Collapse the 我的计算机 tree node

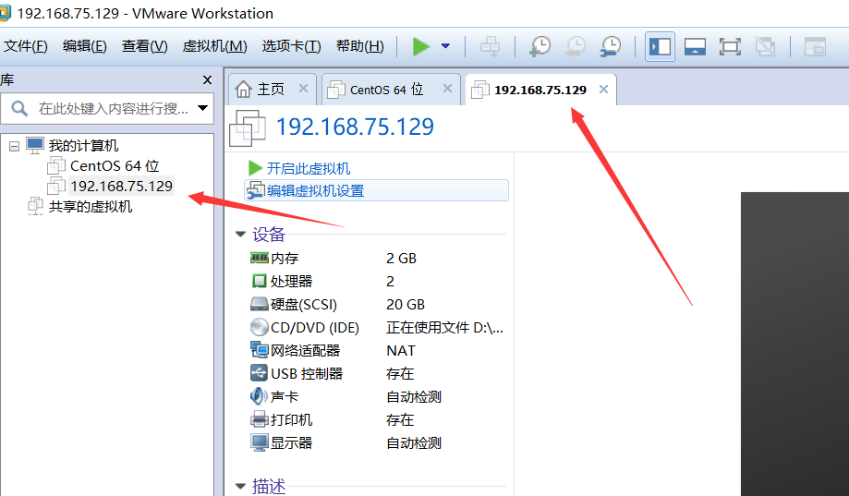click(15, 146)
